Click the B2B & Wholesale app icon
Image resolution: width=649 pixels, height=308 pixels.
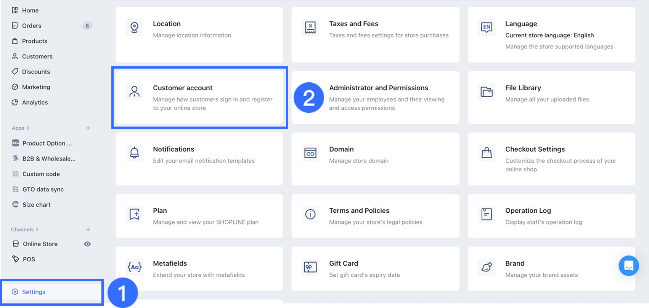16,159
